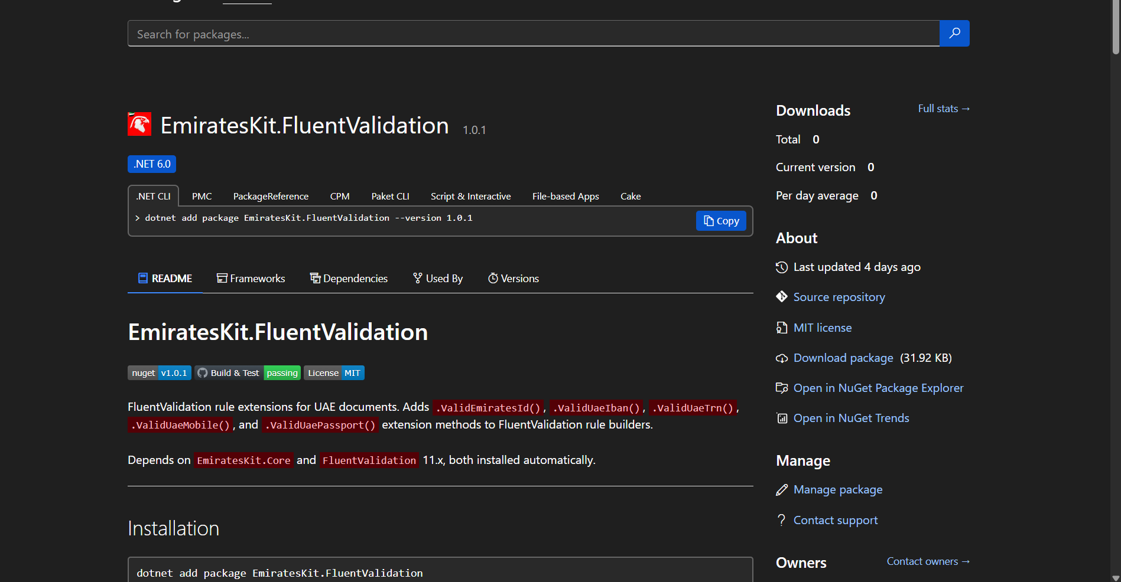Viewport: 1121px width, 582px height.
Task: Click the search magnifier icon
Action: [x=954, y=34]
